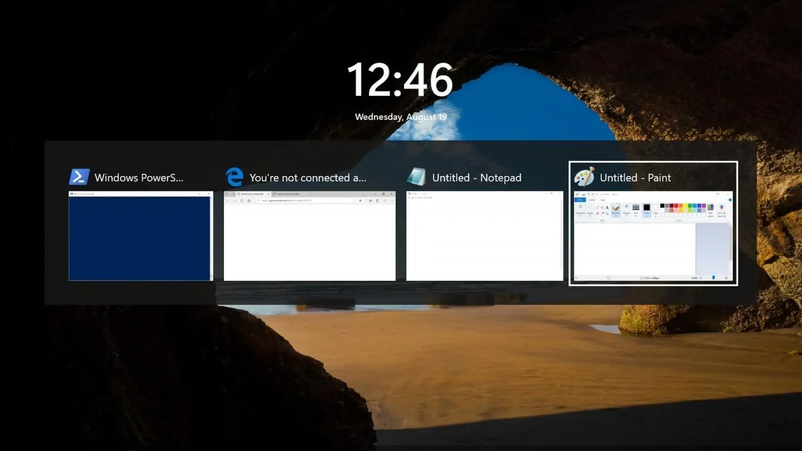This screenshot has height=451, width=802.
Task: Click the "Wednesday, August 19" date
Action: [401, 117]
